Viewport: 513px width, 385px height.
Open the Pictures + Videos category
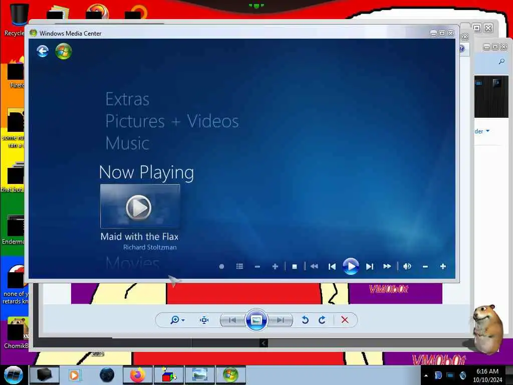[x=172, y=121]
